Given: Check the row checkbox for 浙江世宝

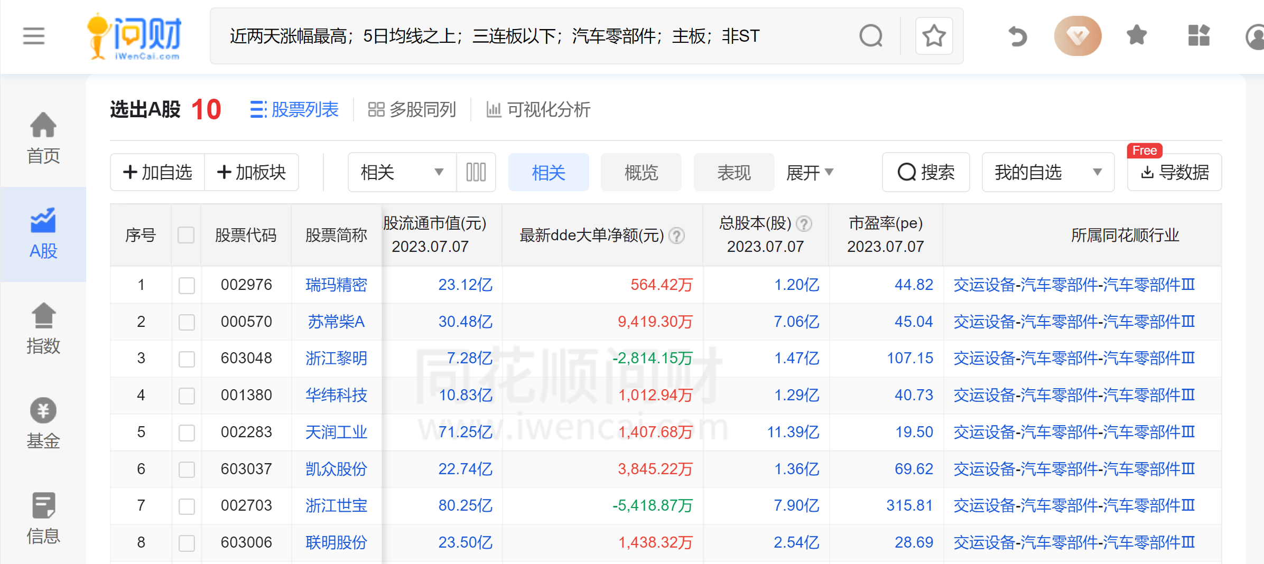Looking at the screenshot, I should coord(186,506).
